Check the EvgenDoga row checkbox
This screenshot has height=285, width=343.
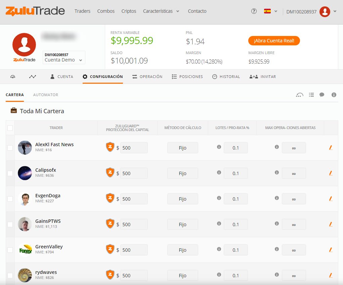point(10,199)
